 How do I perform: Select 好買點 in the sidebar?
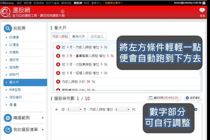14,52
